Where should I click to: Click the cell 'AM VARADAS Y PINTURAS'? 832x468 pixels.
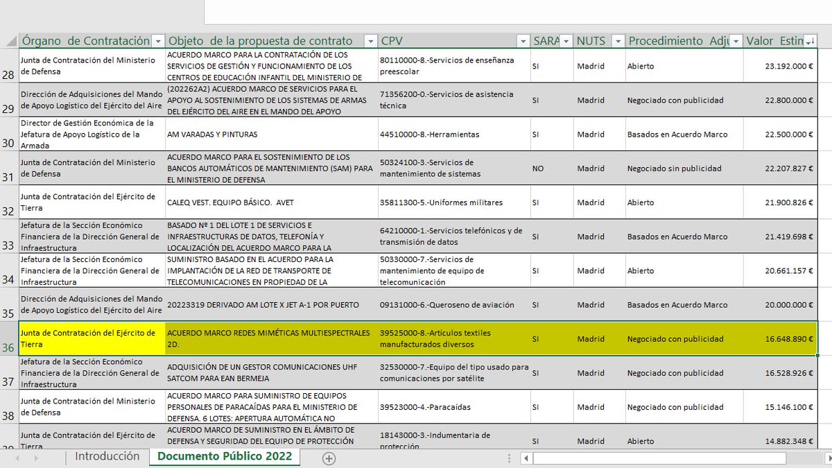point(272,134)
